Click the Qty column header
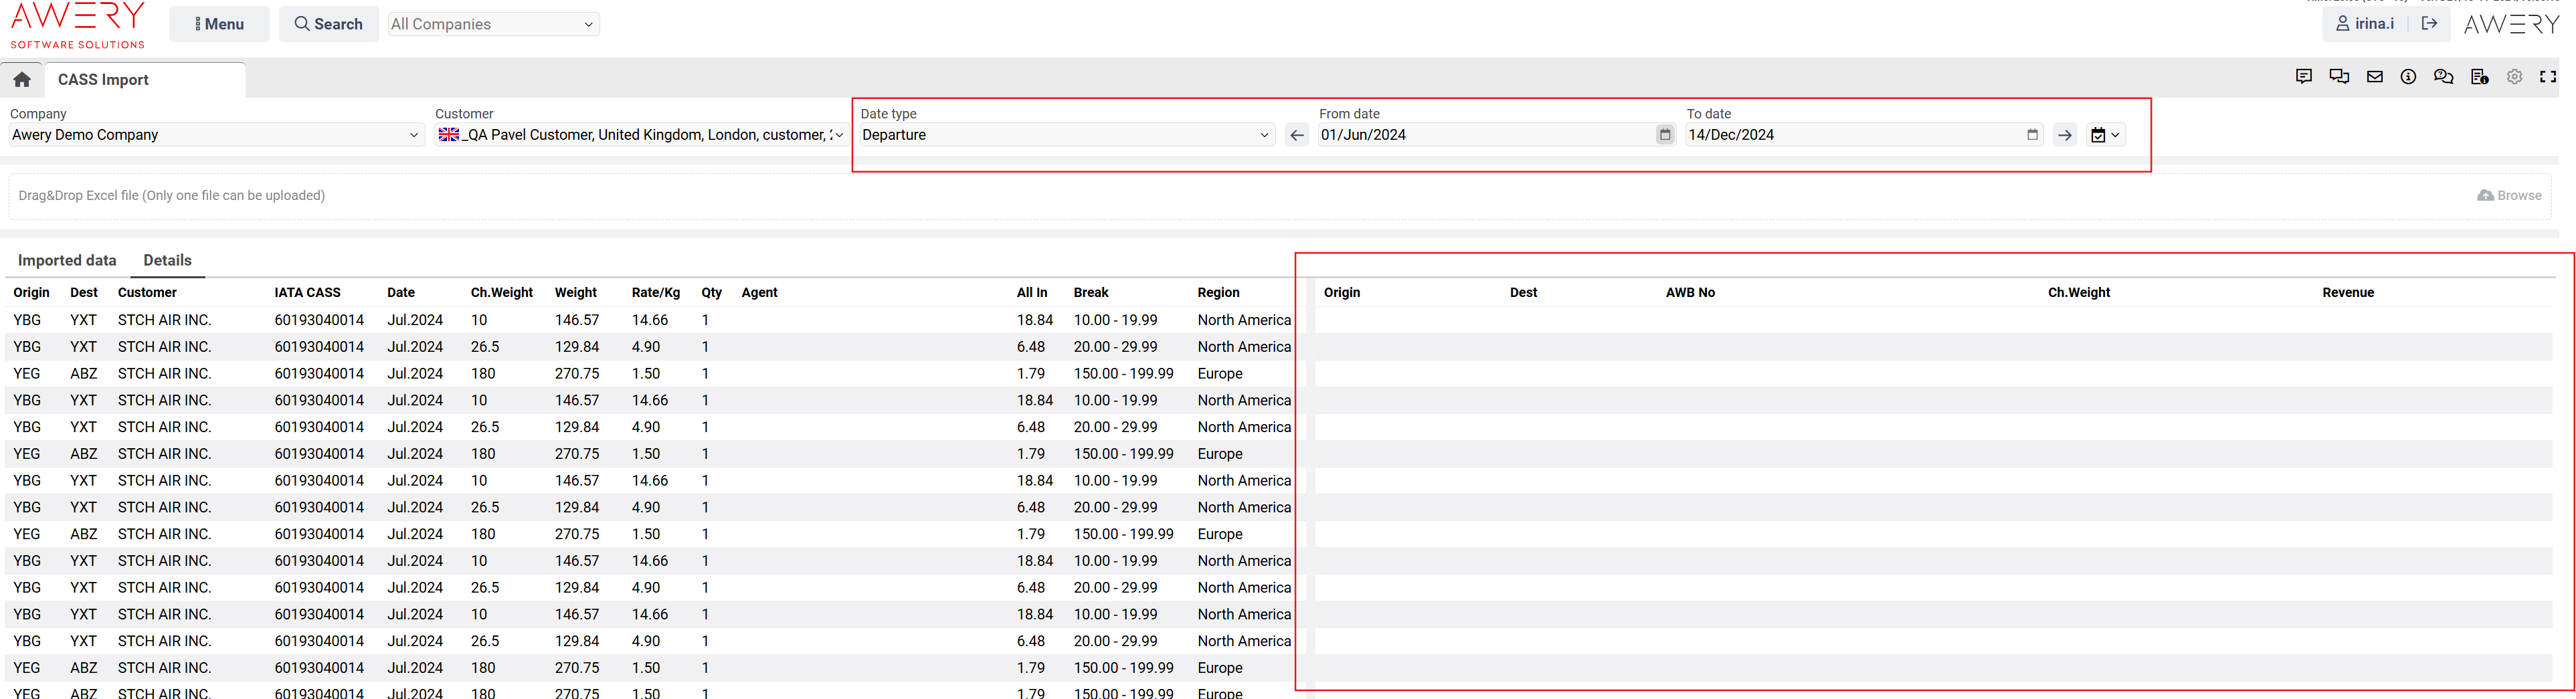Viewport: 2576px width, 699px height. pos(711,293)
